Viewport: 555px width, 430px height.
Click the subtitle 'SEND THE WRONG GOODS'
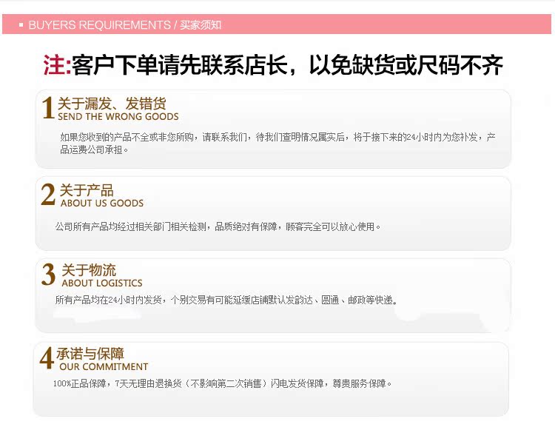[x=118, y=116]
